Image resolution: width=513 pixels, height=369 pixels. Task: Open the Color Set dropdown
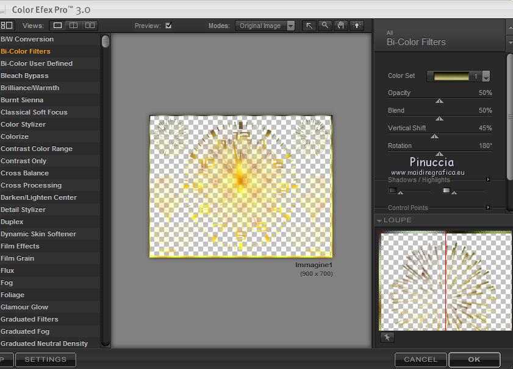tap(486, 77)
